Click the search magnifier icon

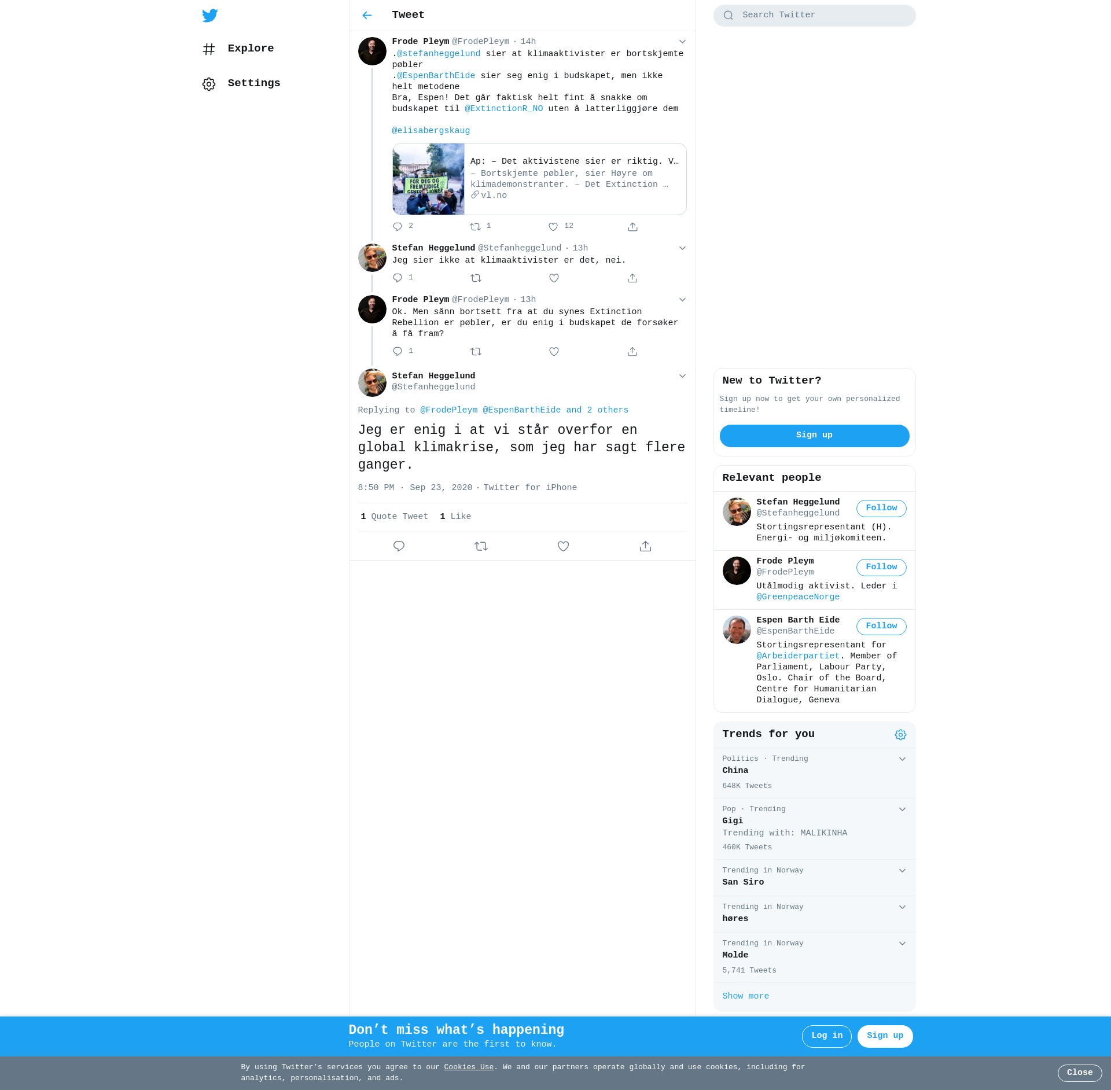coord(729,16)
